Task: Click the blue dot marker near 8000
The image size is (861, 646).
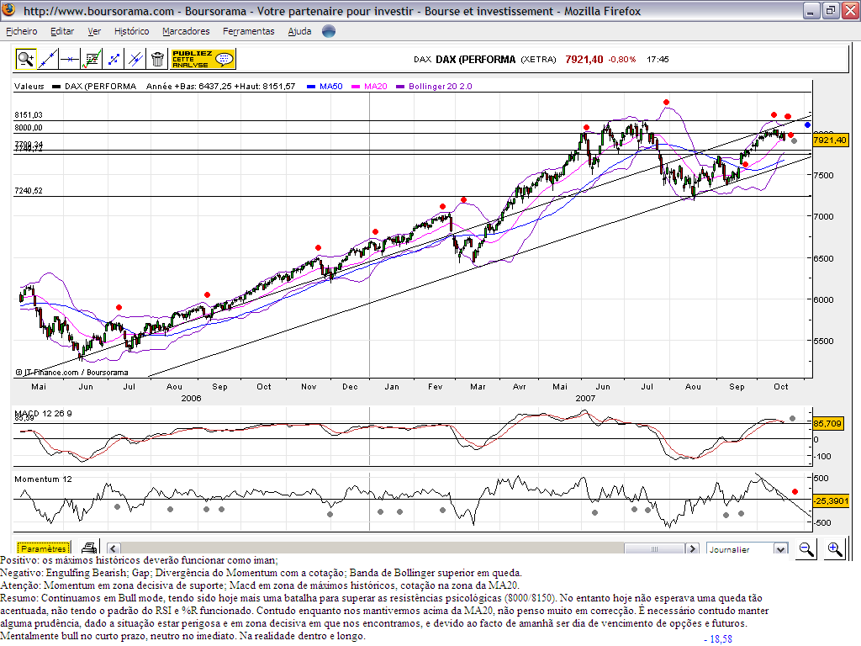Action: 807,125
